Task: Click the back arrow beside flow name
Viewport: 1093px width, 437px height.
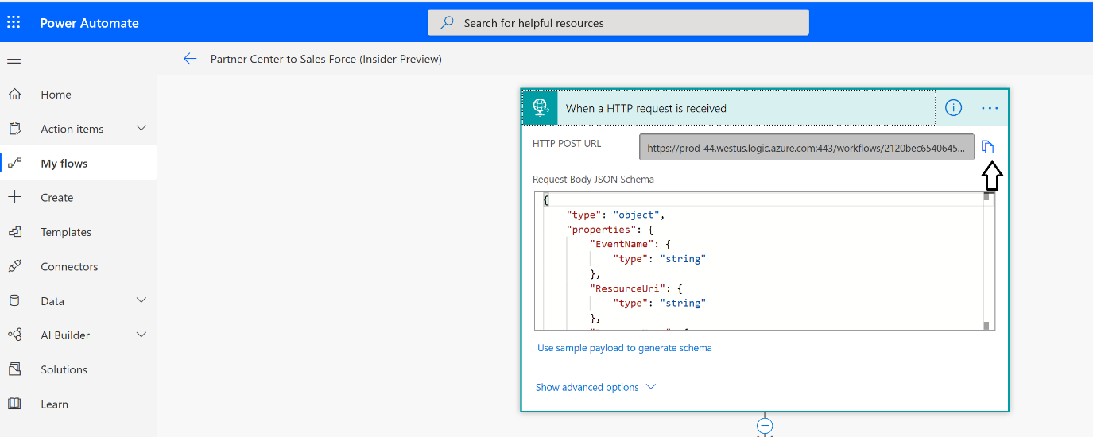Action: 189,59
